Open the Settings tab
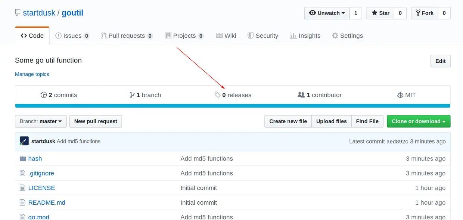Viewport: 463px width, 220px height. [x=347, y=35]
